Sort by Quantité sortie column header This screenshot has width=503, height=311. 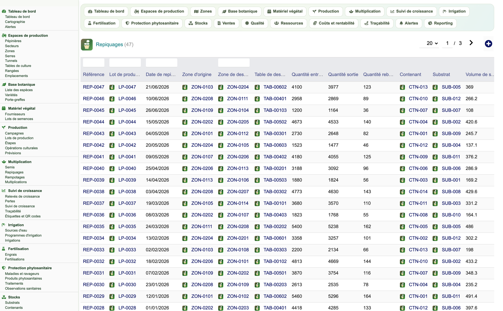[x=343, y=74]
